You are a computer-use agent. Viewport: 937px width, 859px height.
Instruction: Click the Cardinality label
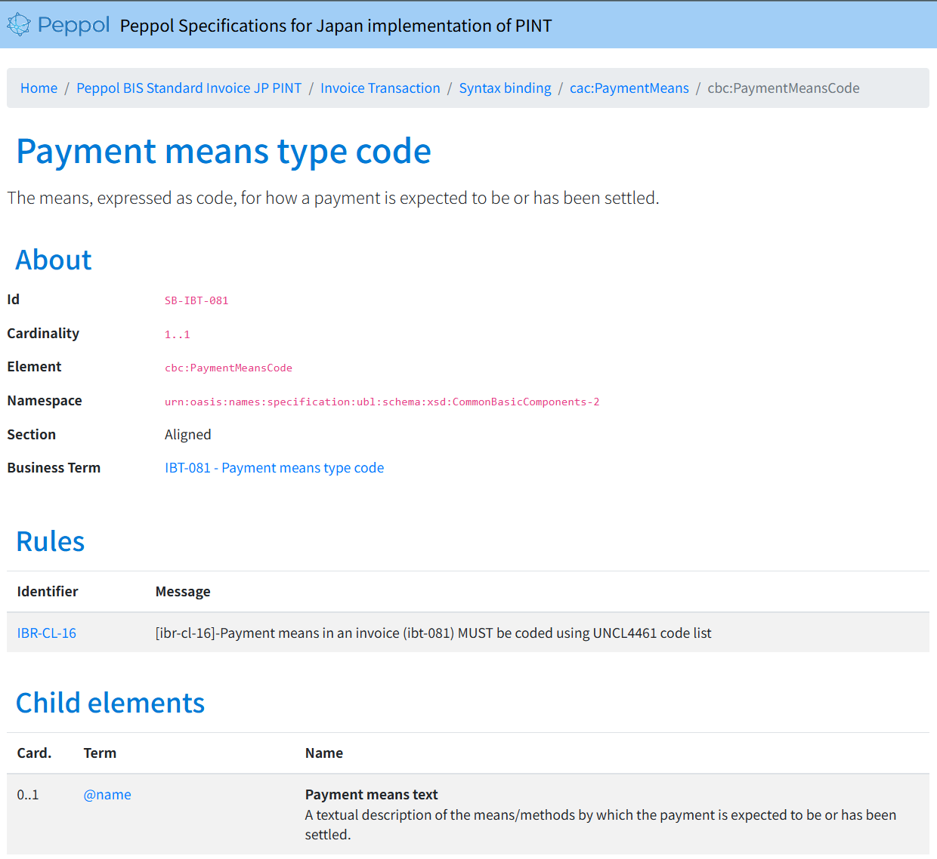43,334
